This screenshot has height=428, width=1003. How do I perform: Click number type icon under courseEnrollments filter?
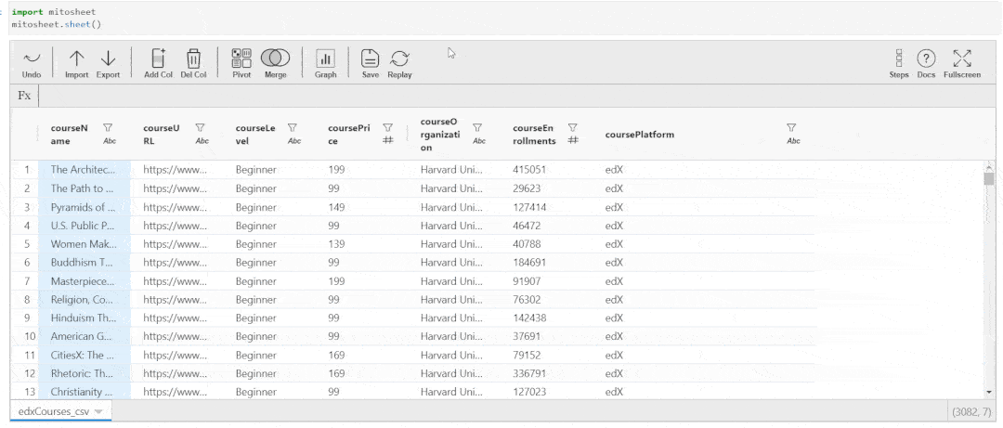coord(573,141)
